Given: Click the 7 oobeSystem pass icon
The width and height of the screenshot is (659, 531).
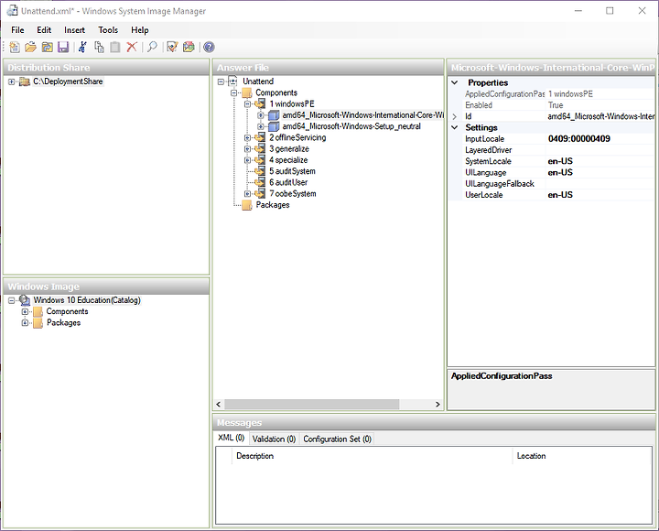Looking at the screenshot, I should [260, 194].
